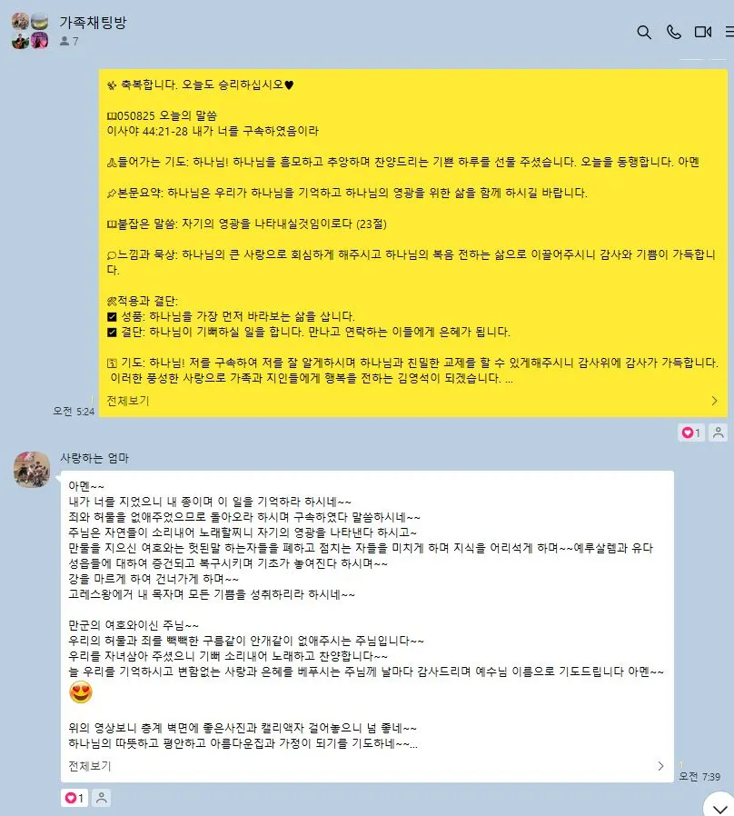Image resolution: width=734 pixels, height=816 pixels.
Task: Click the person icon under mom's message
Action: [x=102, y=798]
